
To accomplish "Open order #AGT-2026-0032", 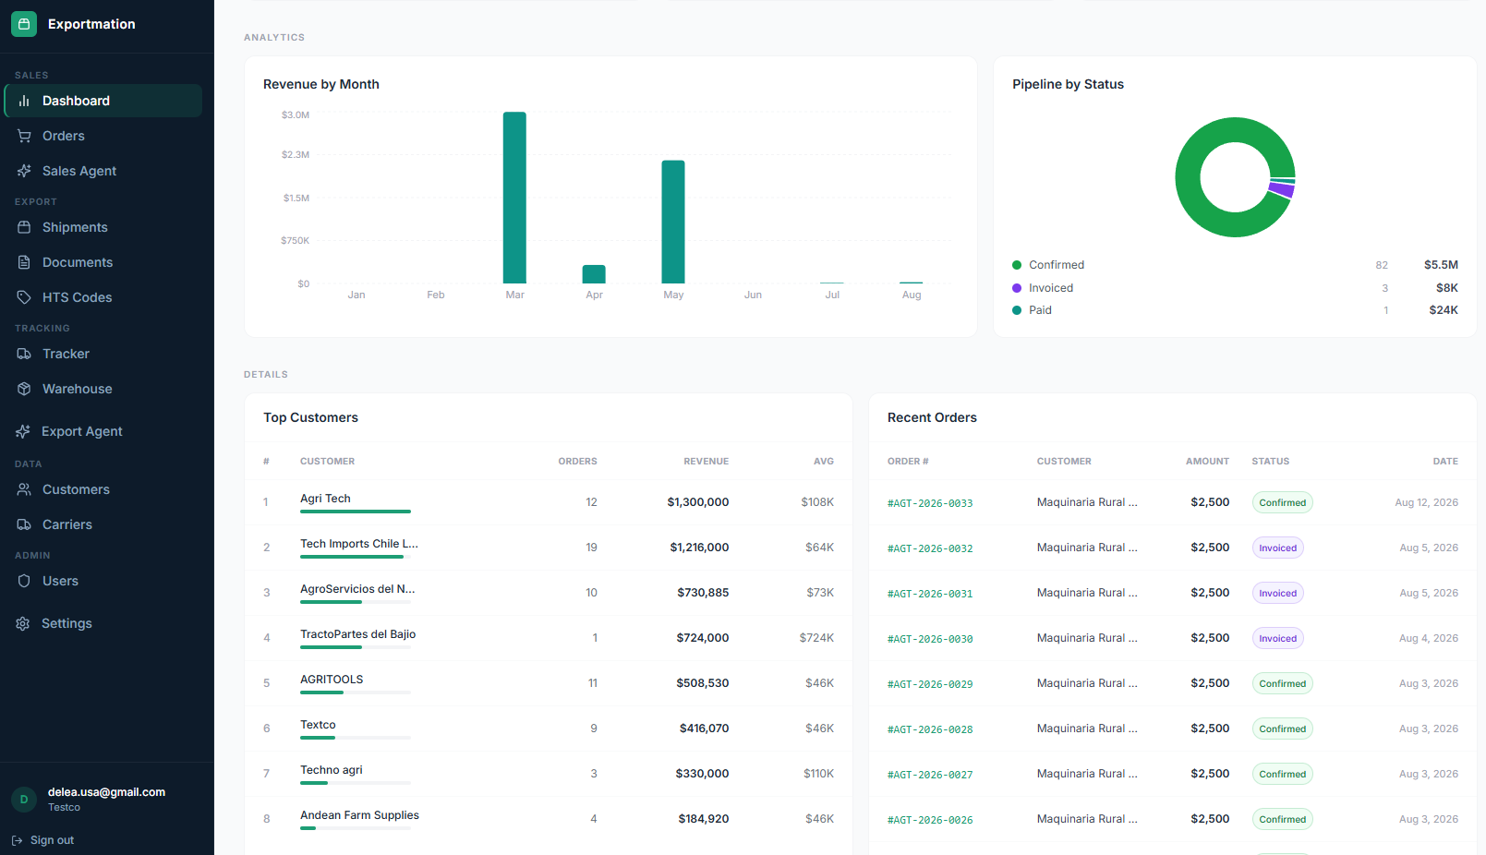I will [x=930, y=548].
